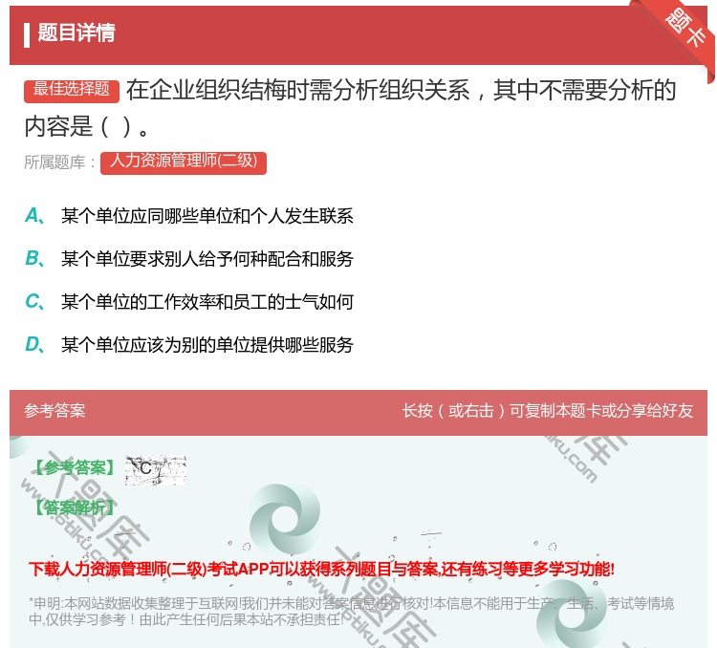This screenshot has height=648, width=717.
Task: Click the 长按（或右击）可复制本题卡 hint text
Action: pos(548,411)
